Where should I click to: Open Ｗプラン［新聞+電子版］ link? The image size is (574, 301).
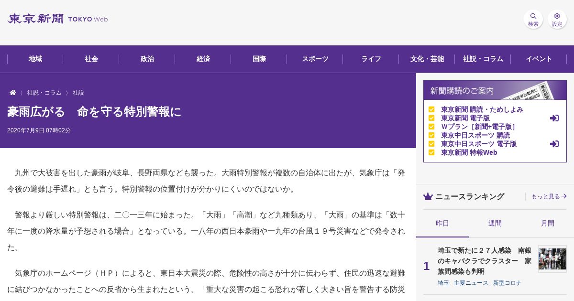(479, 127)
